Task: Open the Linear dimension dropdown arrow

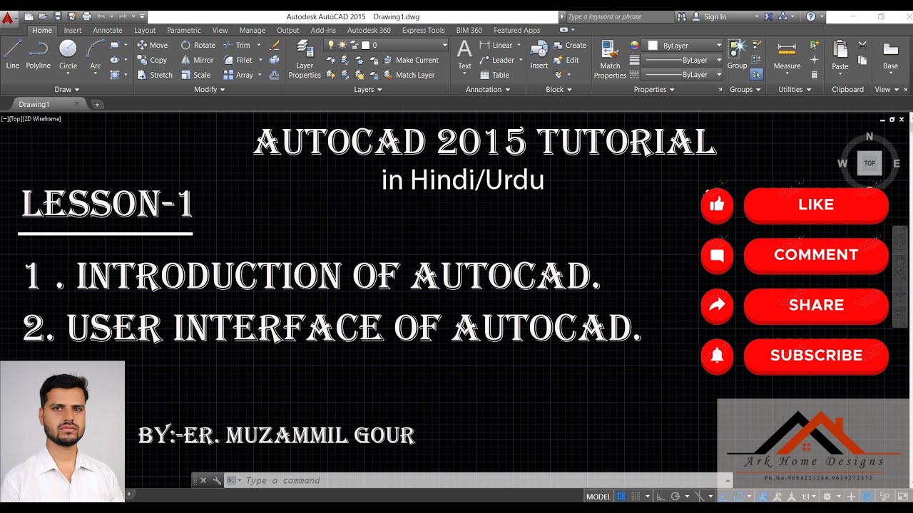Action: (519, 45)
